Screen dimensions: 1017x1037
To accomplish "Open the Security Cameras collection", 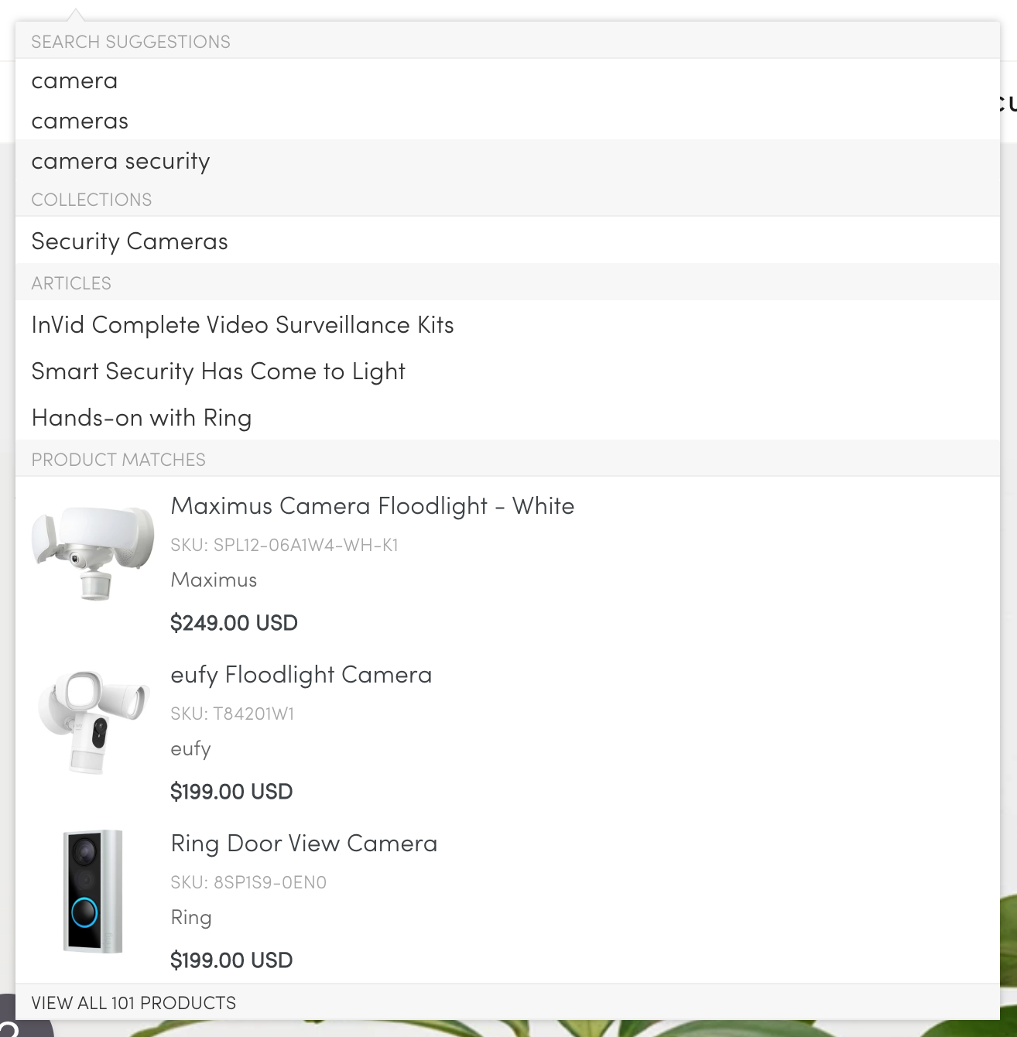I will 129,241.
